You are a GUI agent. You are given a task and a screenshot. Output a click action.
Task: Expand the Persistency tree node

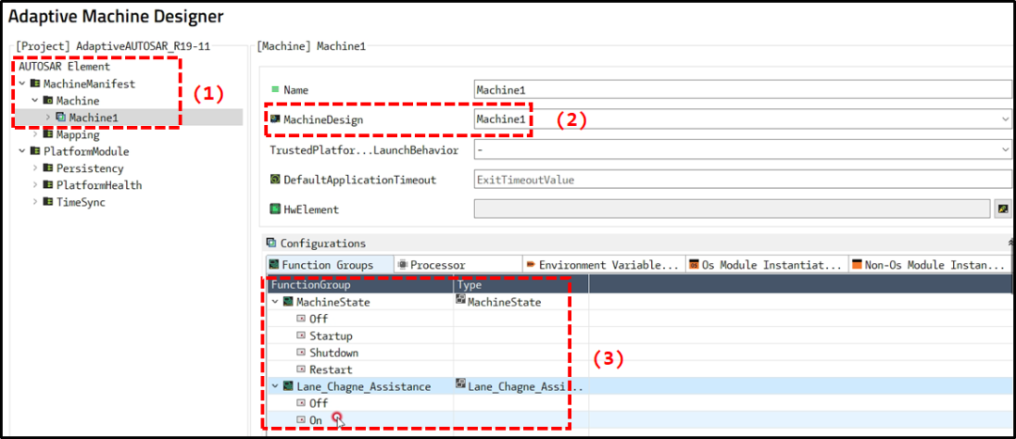tap(36, 168)
